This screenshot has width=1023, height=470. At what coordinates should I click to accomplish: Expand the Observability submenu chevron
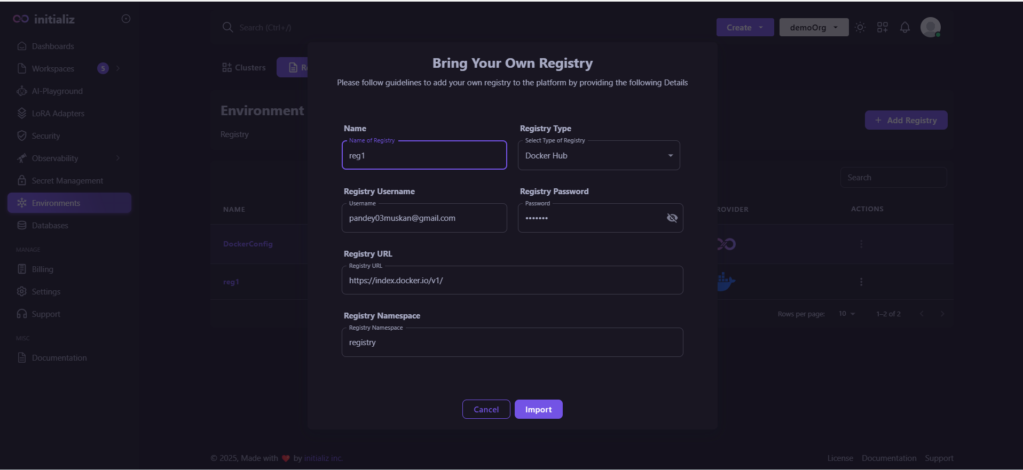click(118, 158)
